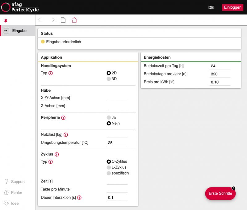Edit the Dauer Interaktion value 0.1
247x210 pixels.
coord(117,198)
